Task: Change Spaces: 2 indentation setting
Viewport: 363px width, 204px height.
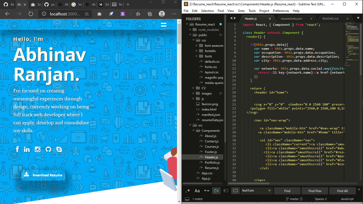Action: 320,199
